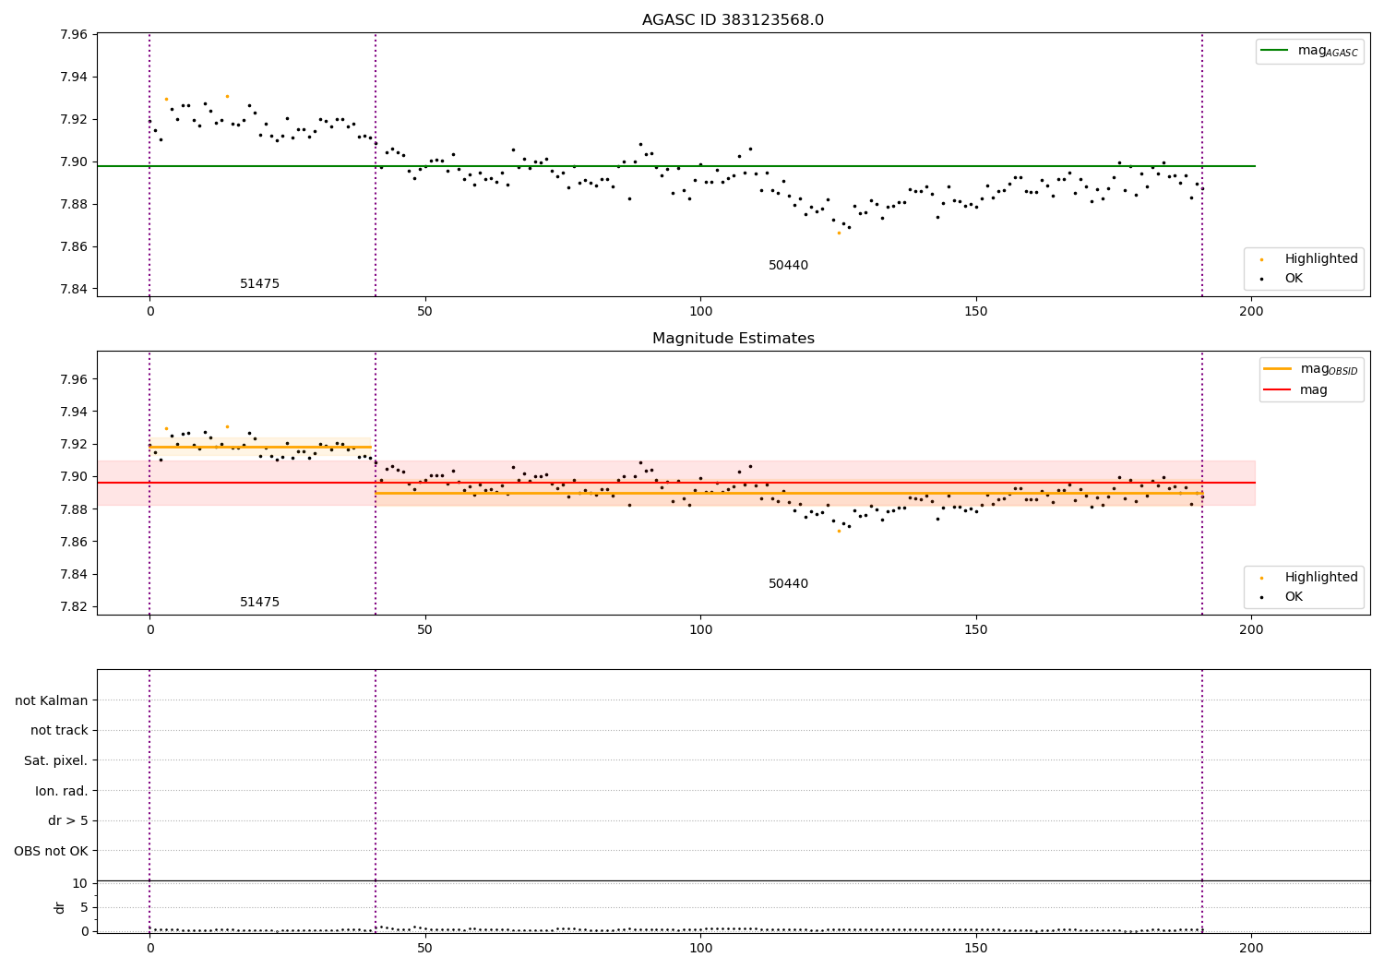The height and width of the screenshot is (969, 1384).
Task: Click the orange line sample beside mag OBSID
Action: coord(1278,369)
